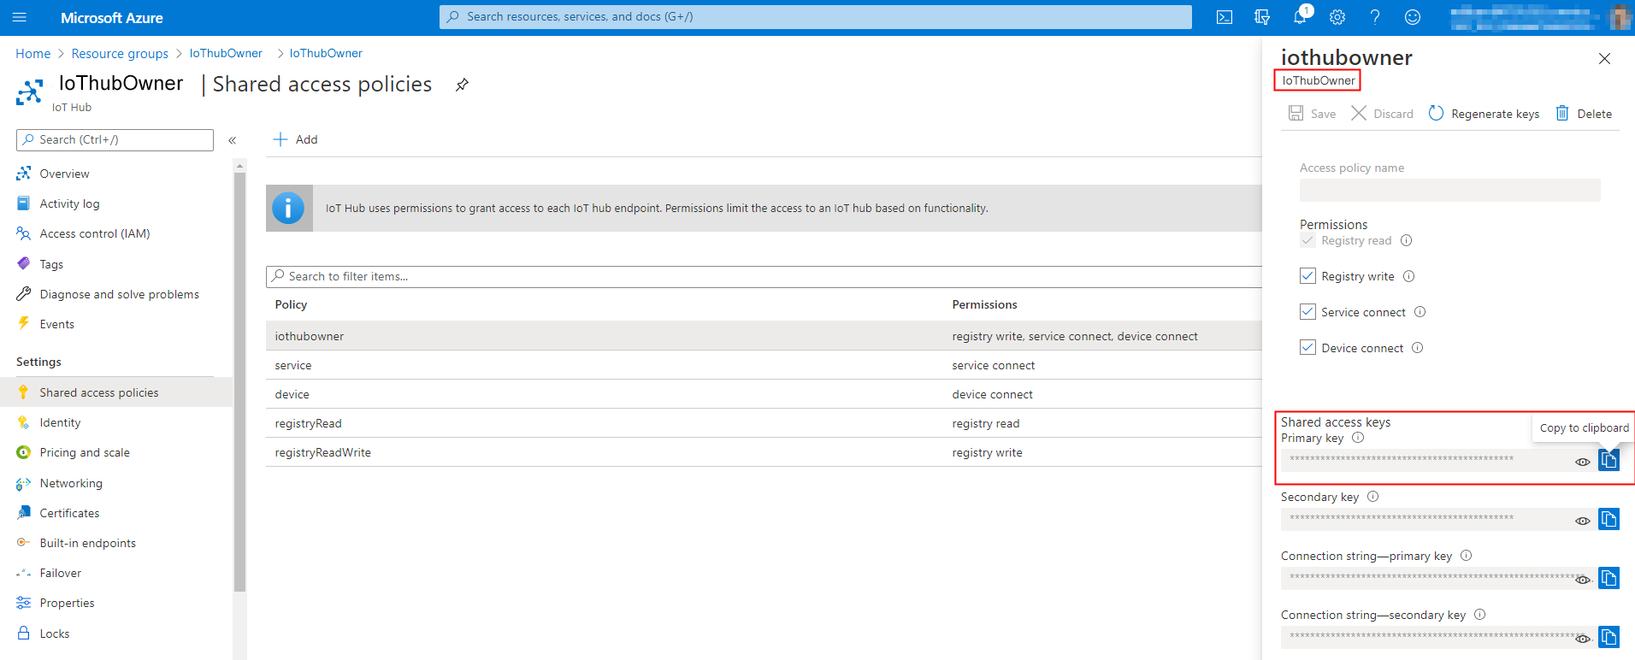Select the registryReadWrite policy row
The width and height of the screenshot is (1635, 660).
764,452
